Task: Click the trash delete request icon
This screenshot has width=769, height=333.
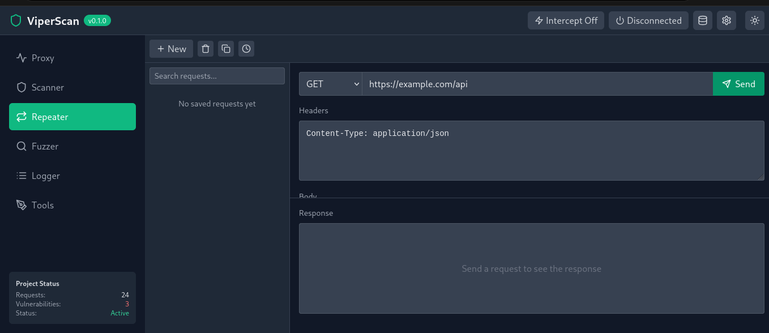Action: (206, 49)
